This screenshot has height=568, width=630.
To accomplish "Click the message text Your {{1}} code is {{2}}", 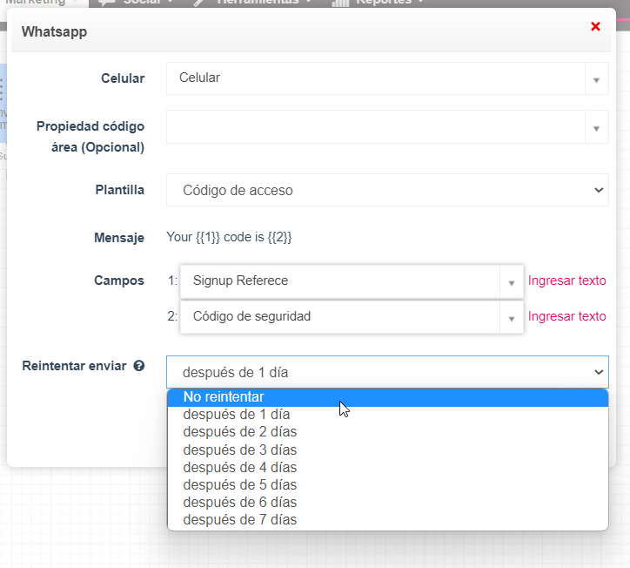I will (x=229, y=237).
